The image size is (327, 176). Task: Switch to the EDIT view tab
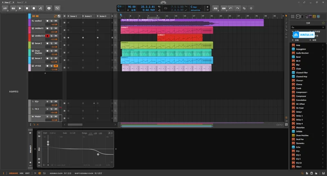point(27,173)
